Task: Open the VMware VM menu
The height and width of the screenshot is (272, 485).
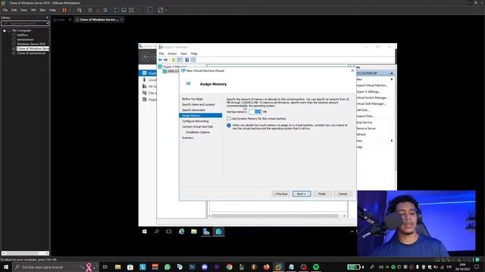Action: [x=33, y=10]
